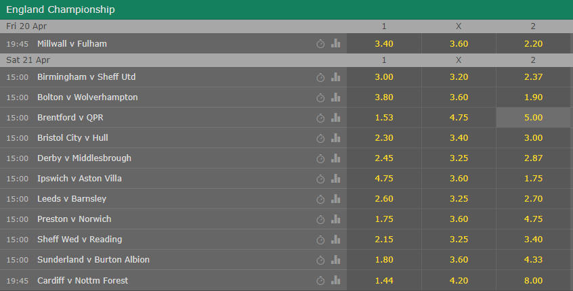
Task: Click stopwatch icon for Cardiff v Nottm Forest
Action: pos(320,280)
